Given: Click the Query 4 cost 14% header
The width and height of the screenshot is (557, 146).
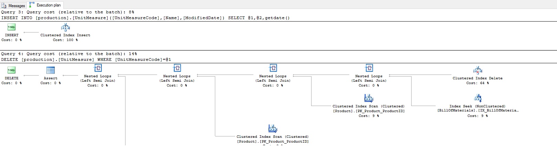Looking at the screenshot, I should [69, 54].
